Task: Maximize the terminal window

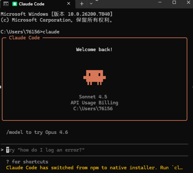Action: 174,2
